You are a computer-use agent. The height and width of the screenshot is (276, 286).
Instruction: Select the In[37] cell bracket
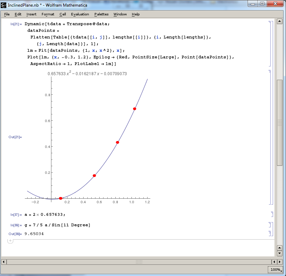click(x=272, y=214)
